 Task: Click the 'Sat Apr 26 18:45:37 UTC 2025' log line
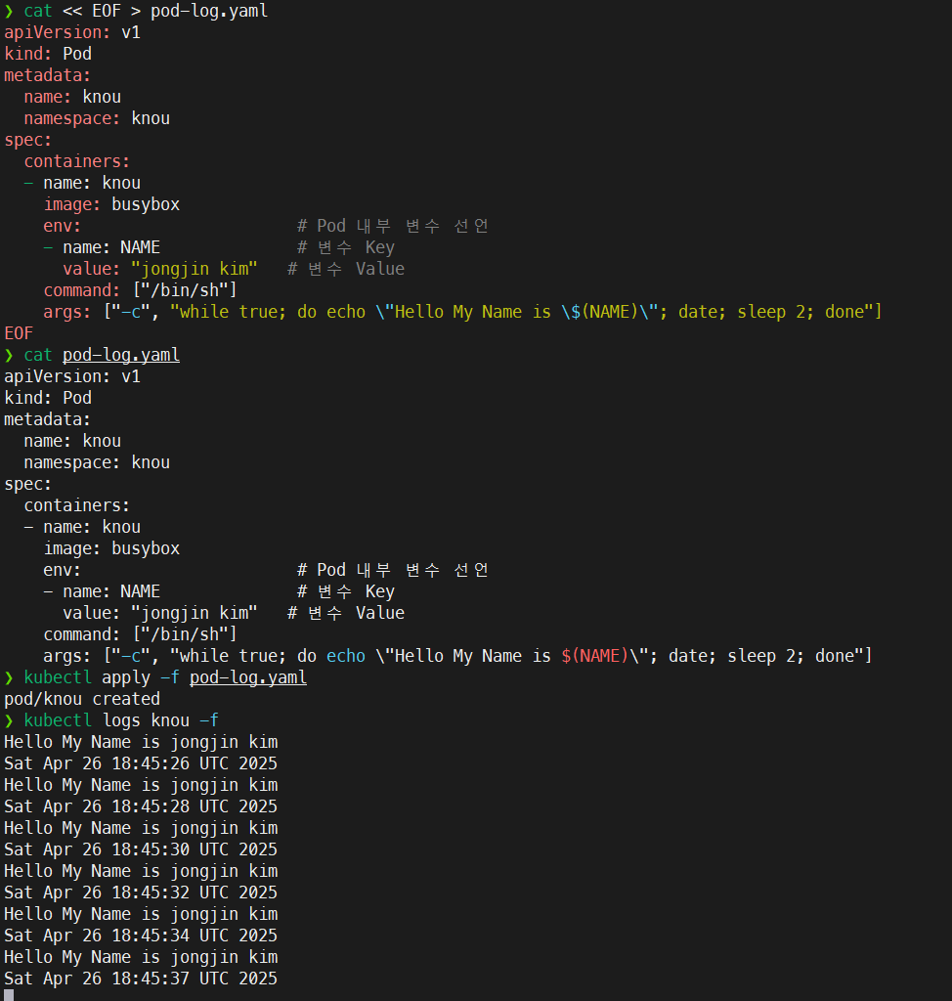coord(141,979)
